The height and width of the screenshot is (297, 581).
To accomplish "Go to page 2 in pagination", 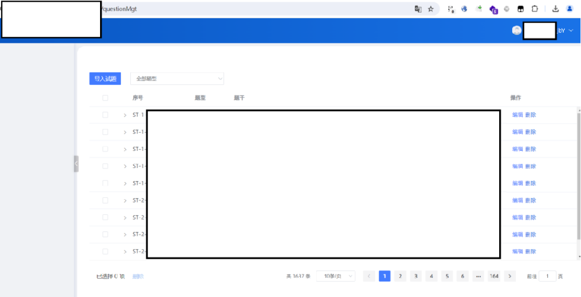I will pos(400,276).
